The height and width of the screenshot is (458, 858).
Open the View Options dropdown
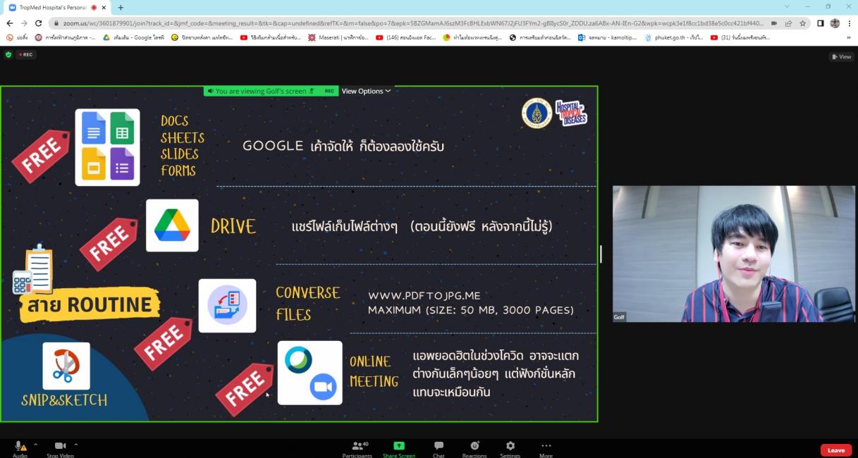click(x=366, y=91)
